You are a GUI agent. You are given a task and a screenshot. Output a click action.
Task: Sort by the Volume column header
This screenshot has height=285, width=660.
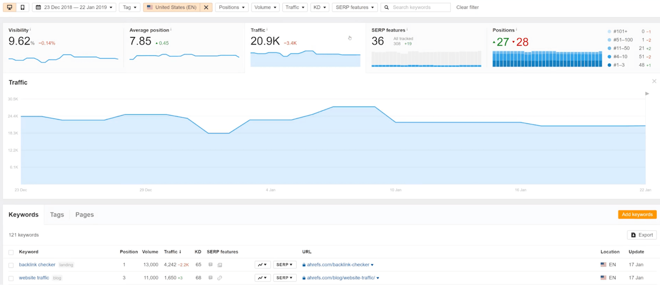point(150,252)
